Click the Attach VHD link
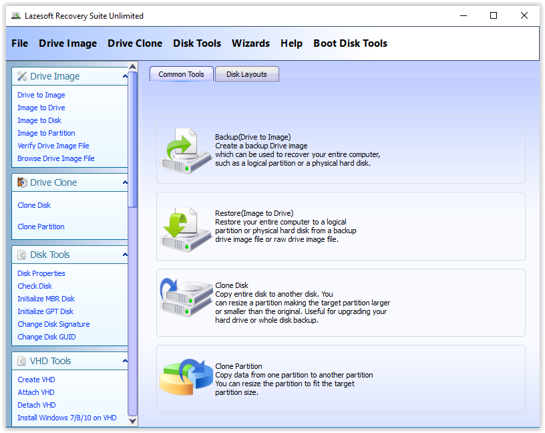This screenshot has width=545, height=433. [36, 392]
